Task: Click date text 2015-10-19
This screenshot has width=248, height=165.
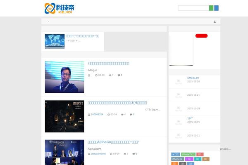Action: 193,108
